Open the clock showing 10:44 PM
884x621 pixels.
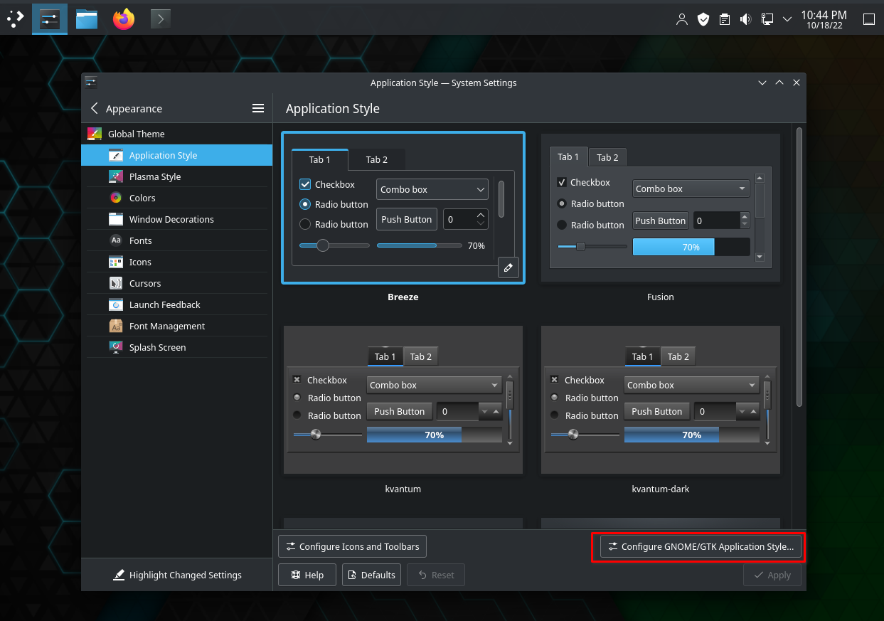click(x=824, y=19)
